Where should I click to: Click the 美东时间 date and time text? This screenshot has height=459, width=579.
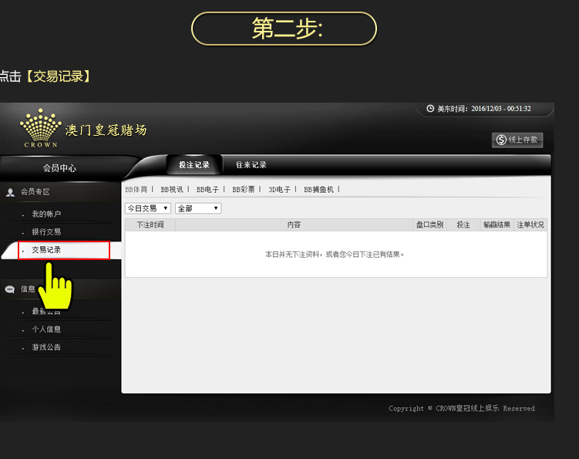pyautogui.click(x=484, y=109)
